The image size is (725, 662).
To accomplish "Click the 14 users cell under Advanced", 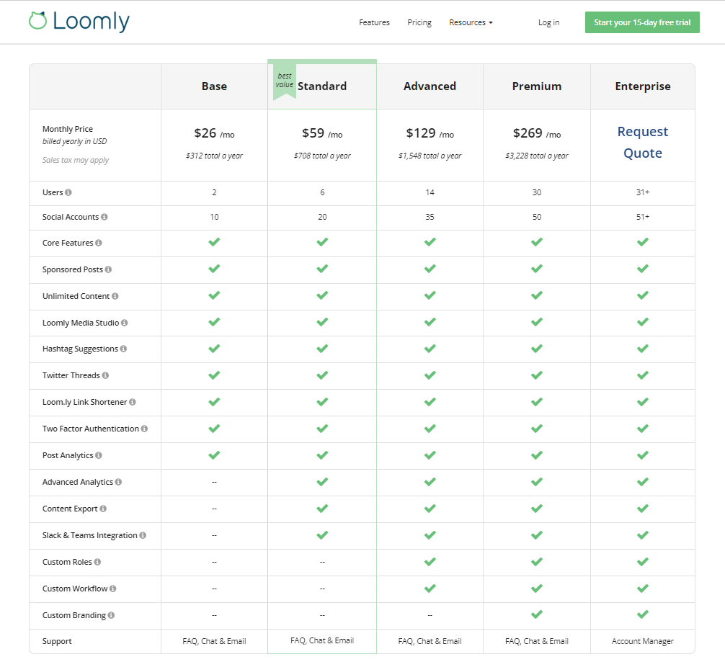I will (430, 192).
